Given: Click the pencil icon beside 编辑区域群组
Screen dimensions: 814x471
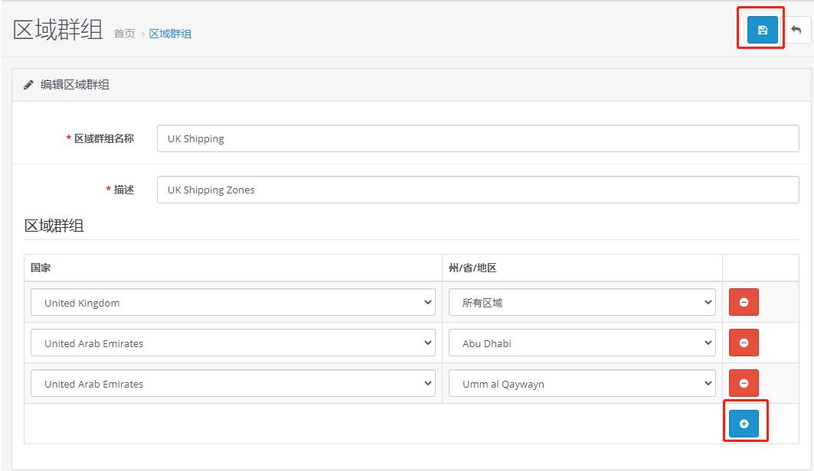Looking at the screenshot, I should click(x=29, y=85).
